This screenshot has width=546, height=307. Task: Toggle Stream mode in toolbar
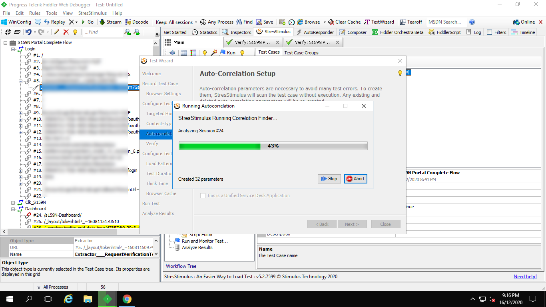pyautogui.click(x=110, y=22)
